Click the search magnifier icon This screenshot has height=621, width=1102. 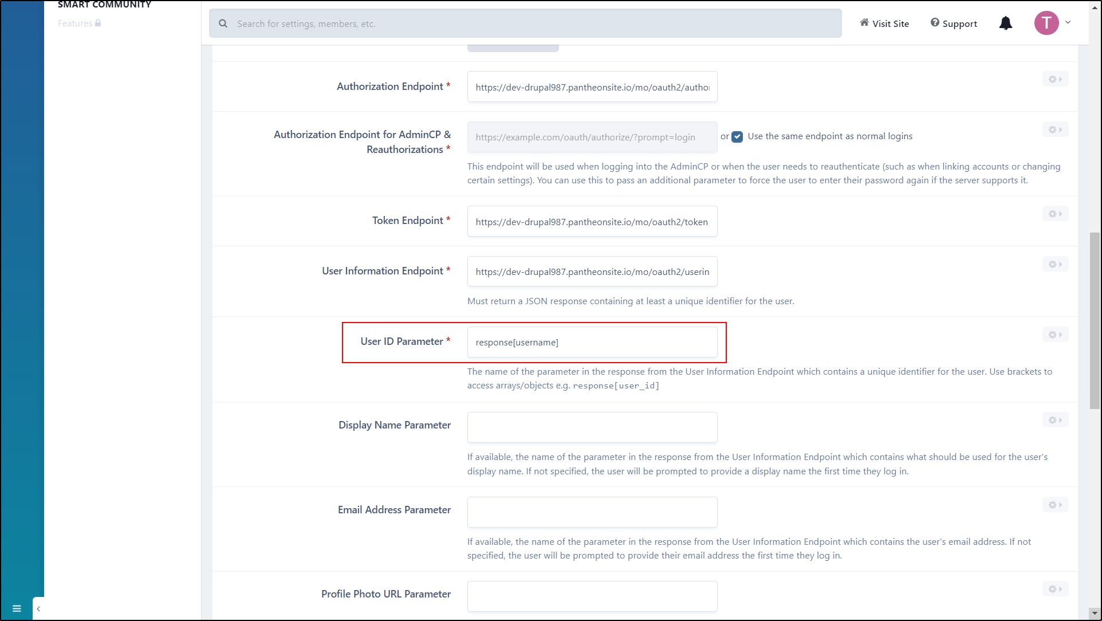click(223, 23)
